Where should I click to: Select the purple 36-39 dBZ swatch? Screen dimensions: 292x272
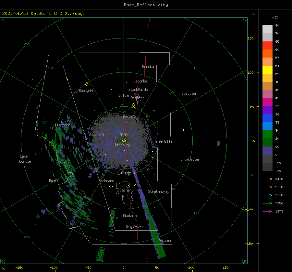coord(267,110)
